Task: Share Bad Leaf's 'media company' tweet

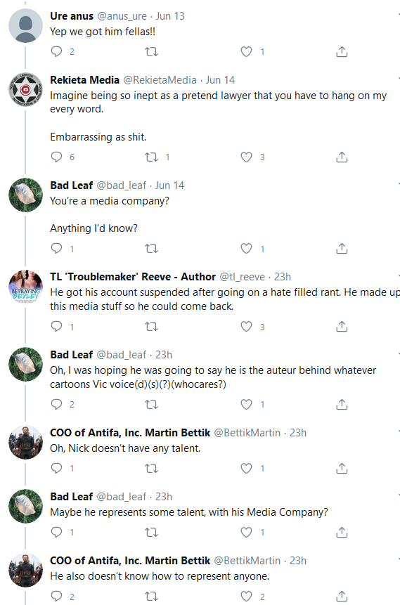Action: pos(342,249)
